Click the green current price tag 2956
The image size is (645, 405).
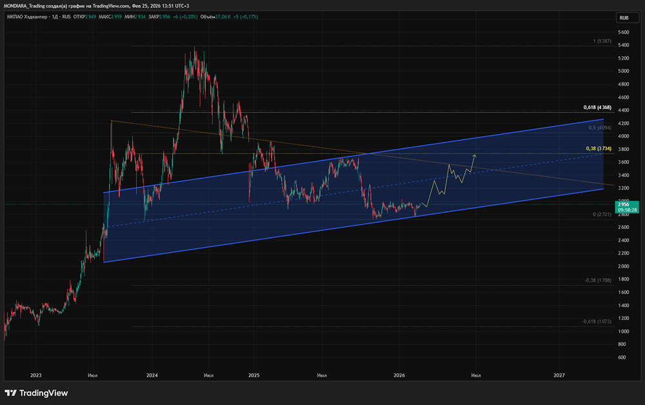coord(626,204)
